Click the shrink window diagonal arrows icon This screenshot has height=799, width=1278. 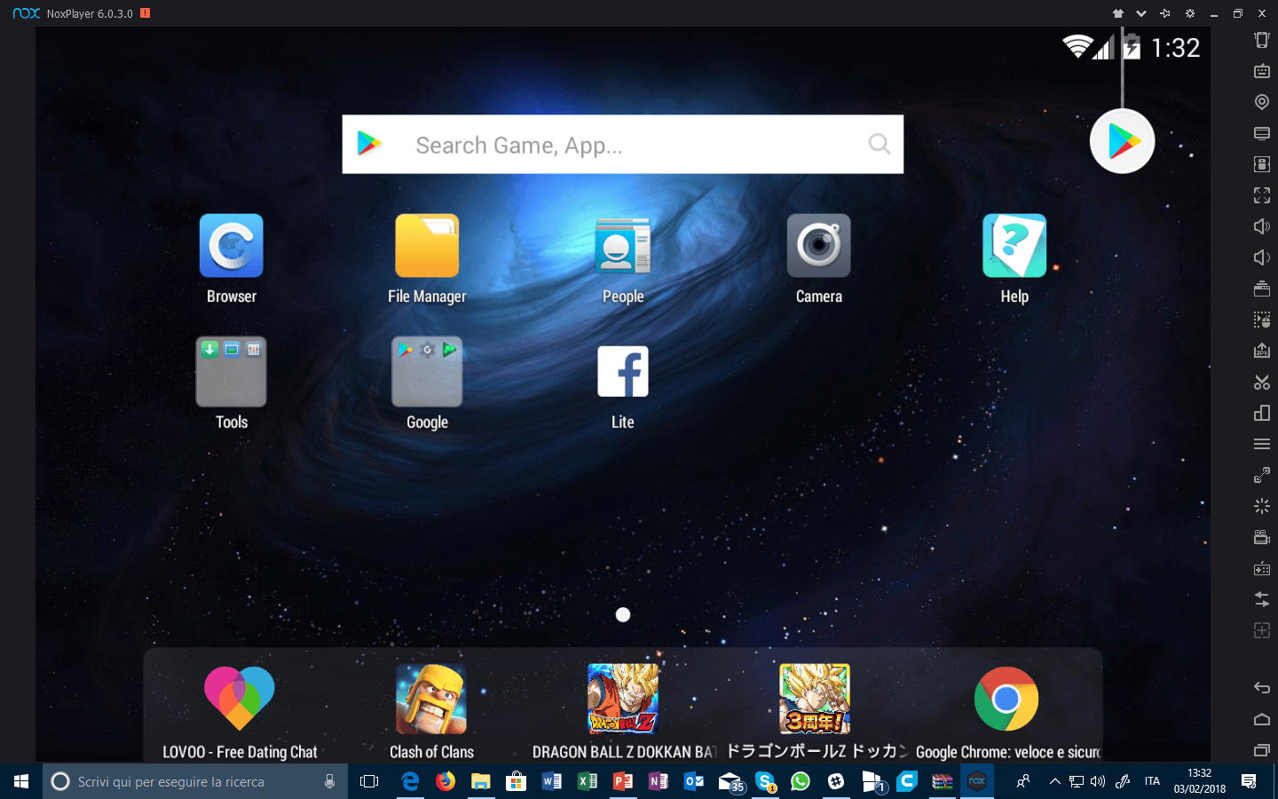[x=1262, y=475]
